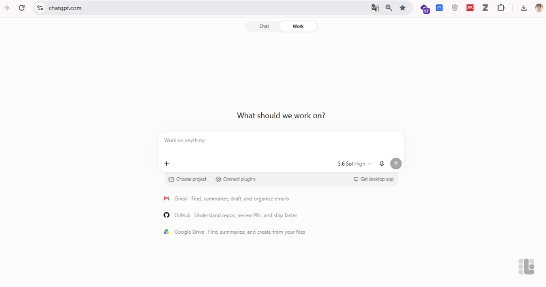Click Get desktop app
Viewport: 546px width, 287px height.
374,179
